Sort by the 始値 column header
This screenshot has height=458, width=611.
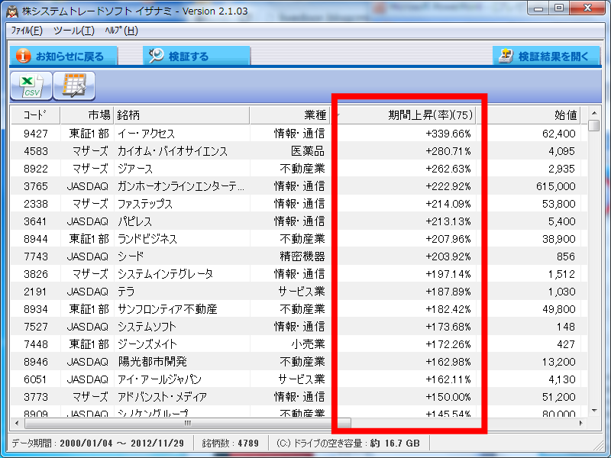click(529, 115)
